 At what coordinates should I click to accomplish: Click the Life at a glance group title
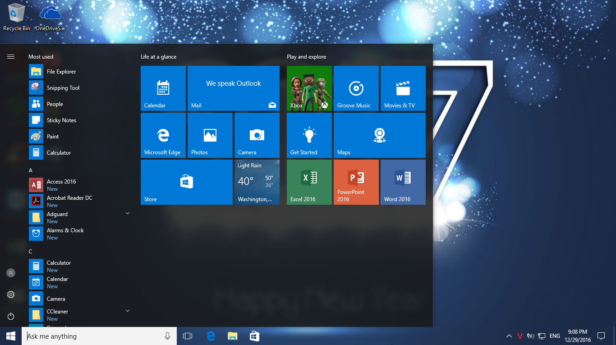[x=159, y=57]
